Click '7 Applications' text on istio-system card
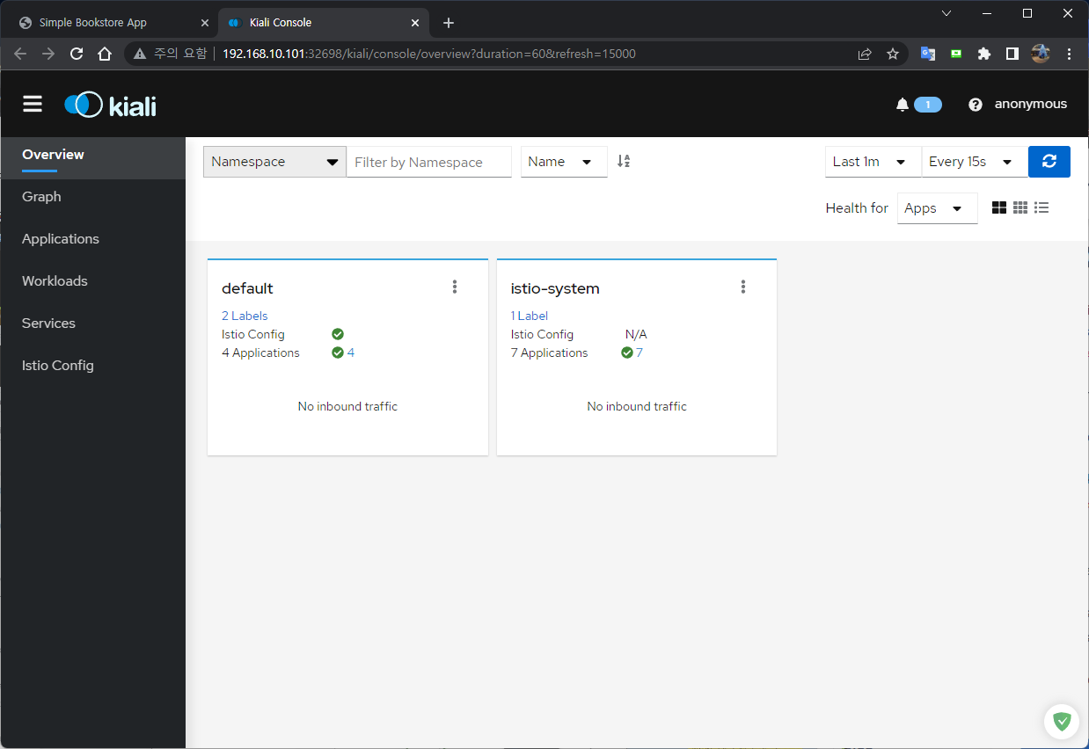Screen dimensions: 1089x749 point(550,353)
